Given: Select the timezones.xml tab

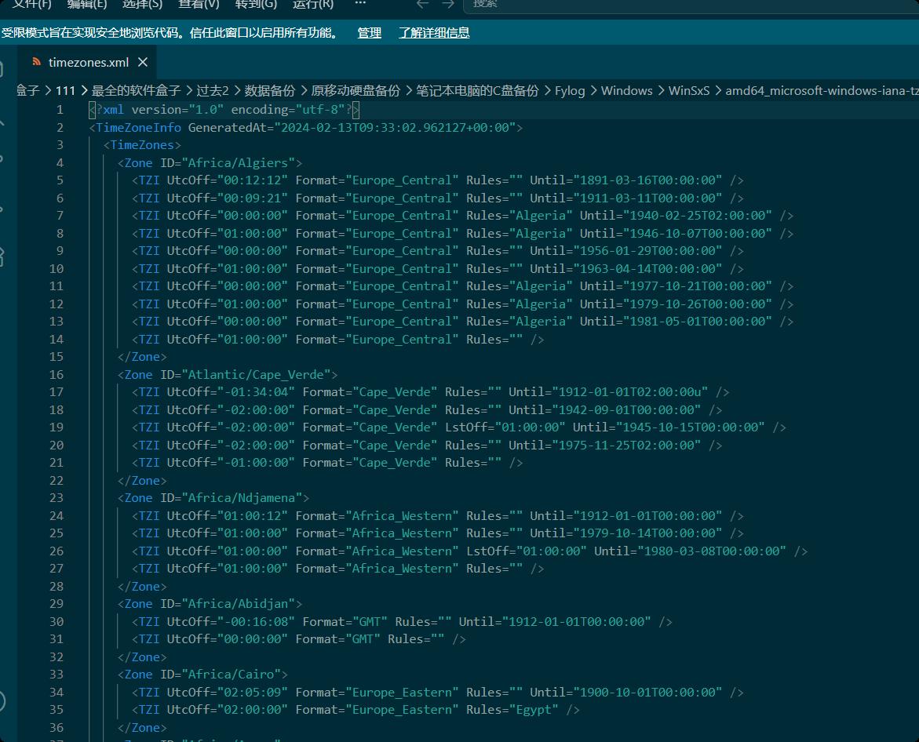Looking at the screenshot, I should 88,62.
